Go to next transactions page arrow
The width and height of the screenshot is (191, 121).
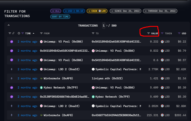(x=107, y=26)
